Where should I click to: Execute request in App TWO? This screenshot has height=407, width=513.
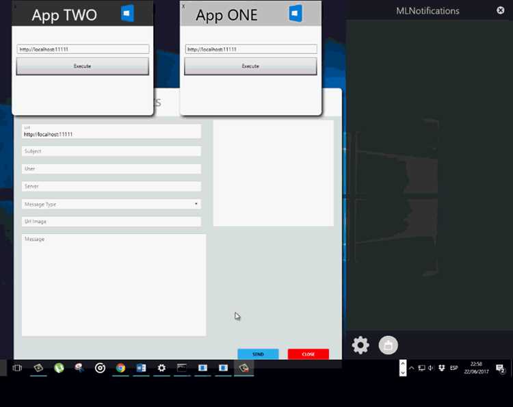(x=83, y=66)
